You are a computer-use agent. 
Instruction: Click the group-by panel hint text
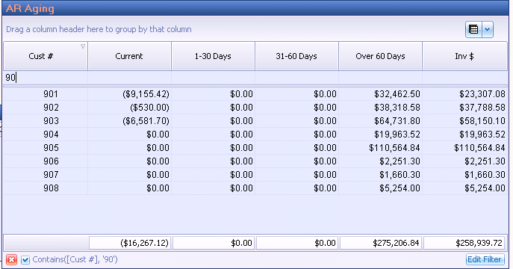click(x=99, y=29)
